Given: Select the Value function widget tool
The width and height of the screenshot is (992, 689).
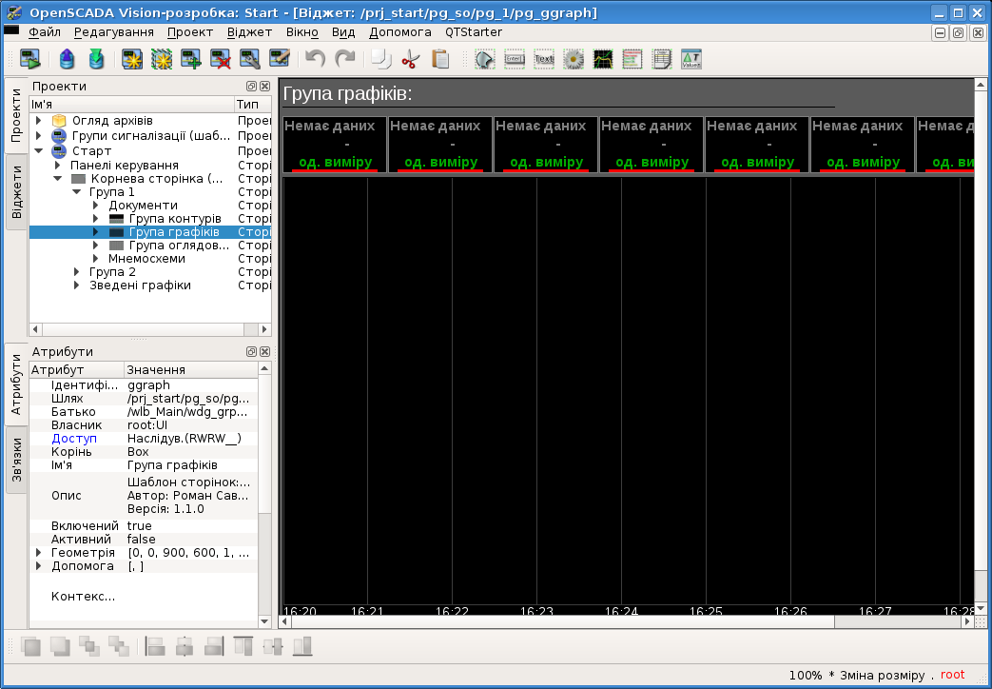Looking at the screenshot, I should (x=691, y=59).
